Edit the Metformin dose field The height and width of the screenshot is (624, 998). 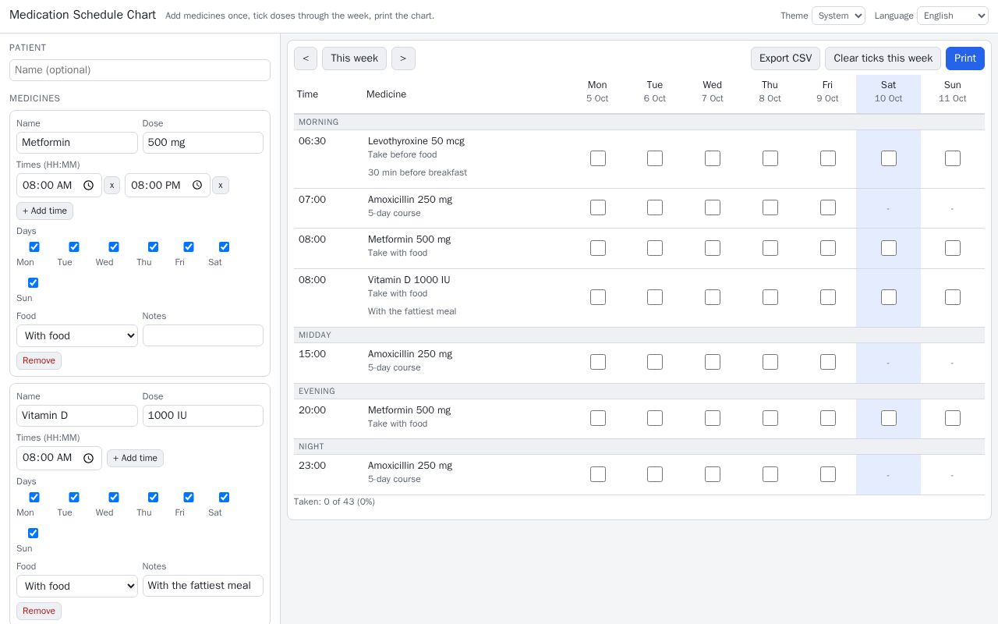(203, 143)
